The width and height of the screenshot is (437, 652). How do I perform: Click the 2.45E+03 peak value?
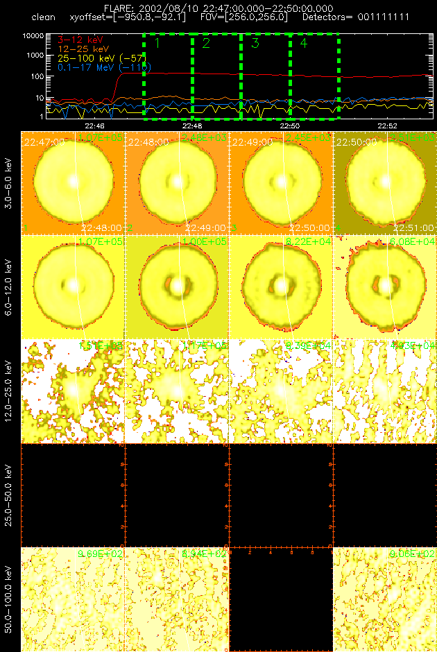pos(309,137)
